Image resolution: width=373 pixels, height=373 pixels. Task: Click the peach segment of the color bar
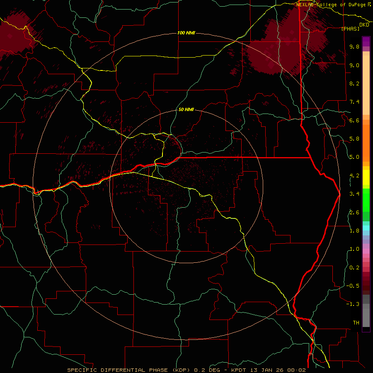366,83
